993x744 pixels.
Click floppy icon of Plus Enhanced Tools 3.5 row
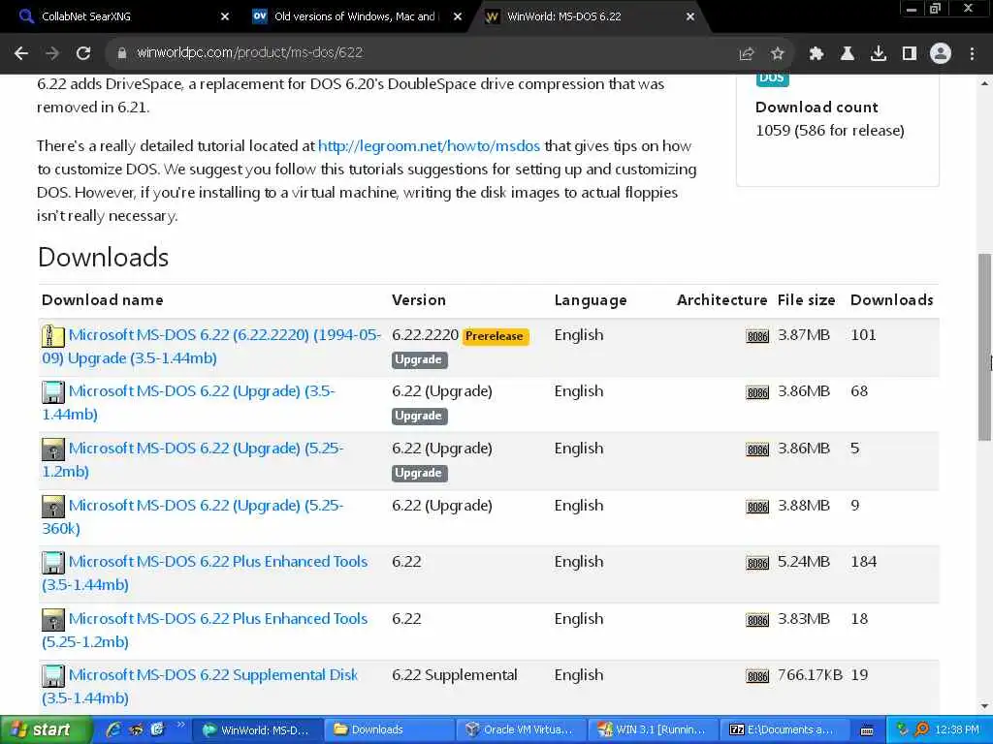click(53, 563)
